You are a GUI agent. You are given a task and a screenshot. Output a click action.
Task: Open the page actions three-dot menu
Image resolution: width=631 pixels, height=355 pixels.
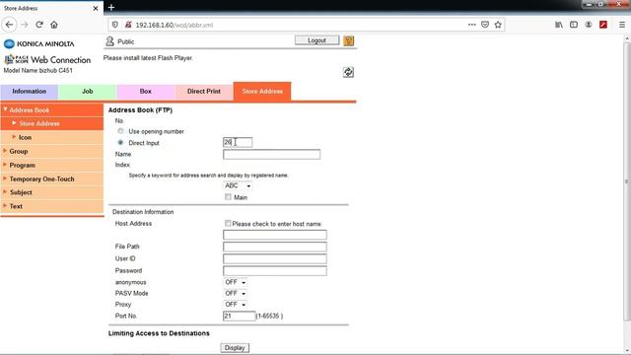tap(472, 25)
